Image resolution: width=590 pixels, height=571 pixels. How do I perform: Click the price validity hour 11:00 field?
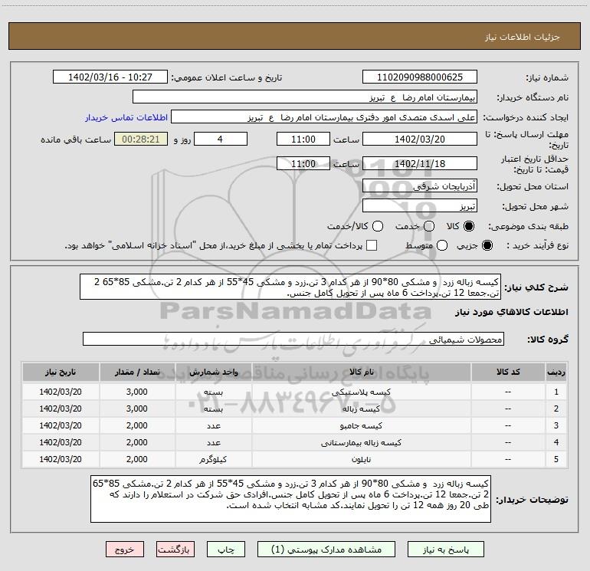(303, 163)
